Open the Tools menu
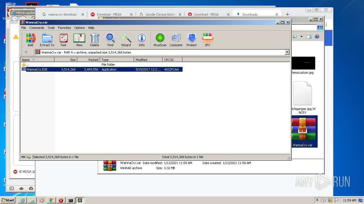364x204 pixels. pos(51,28)
